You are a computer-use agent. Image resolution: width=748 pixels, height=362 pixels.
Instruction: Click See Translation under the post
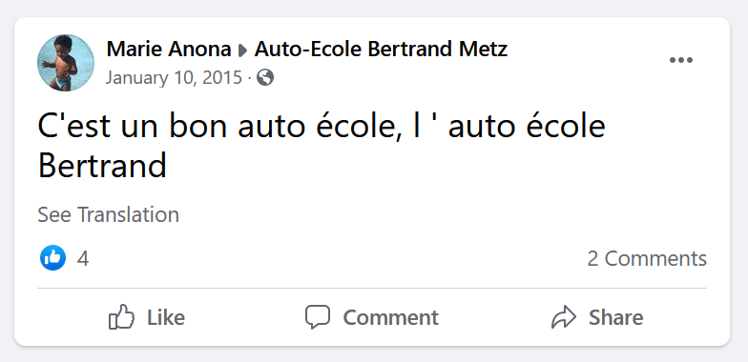coord(109,215)
